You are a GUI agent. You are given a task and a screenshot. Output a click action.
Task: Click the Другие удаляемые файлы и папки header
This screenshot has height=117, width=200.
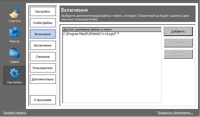(x=112, y=29)
